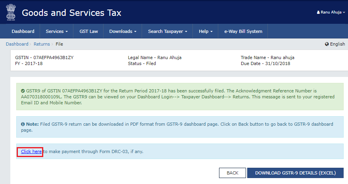The width and height of the screenshot is (348, 184).
Task: Click the Status - Filed text
Action: pos(142,63)
